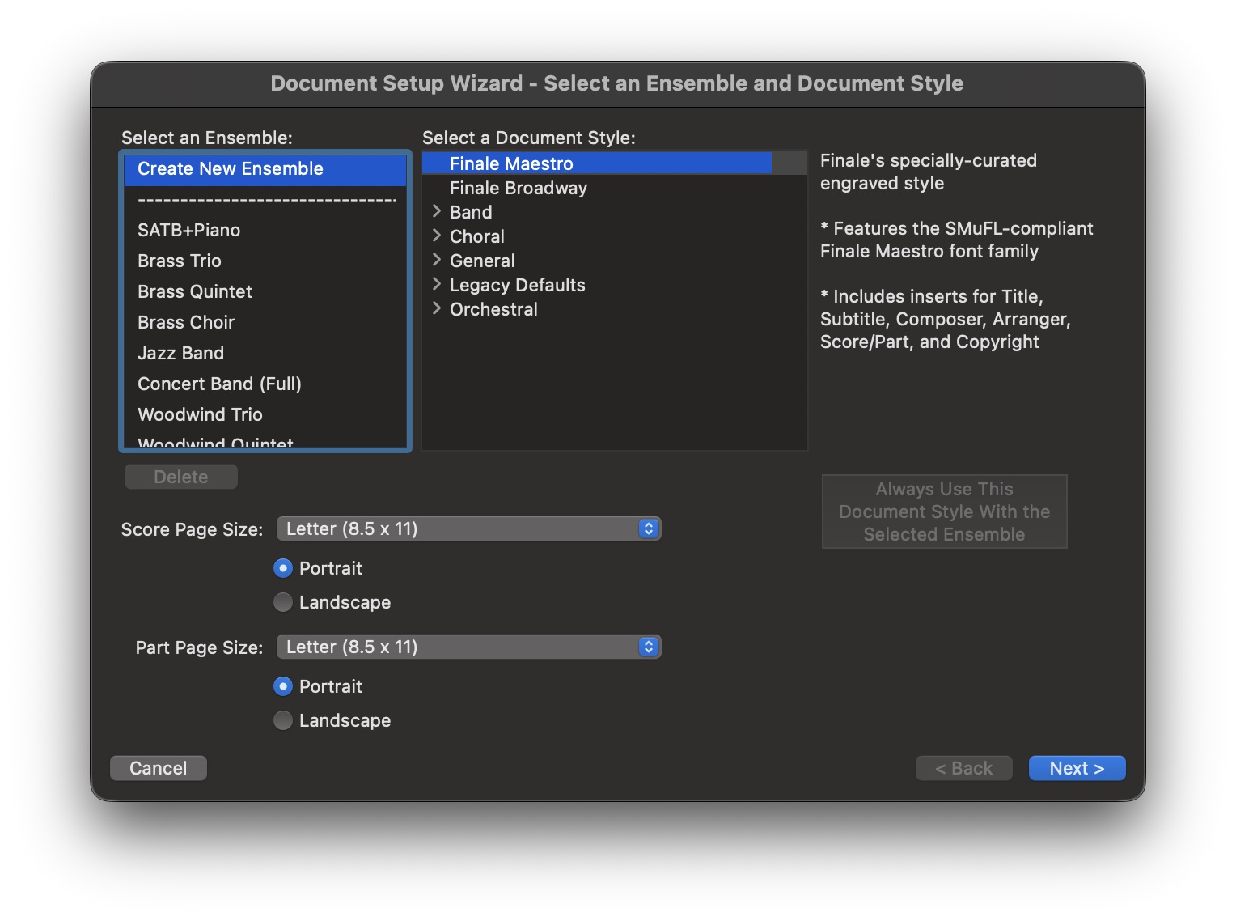Expand the General style category
This screenshot has height=921, width=1236.
437,261
